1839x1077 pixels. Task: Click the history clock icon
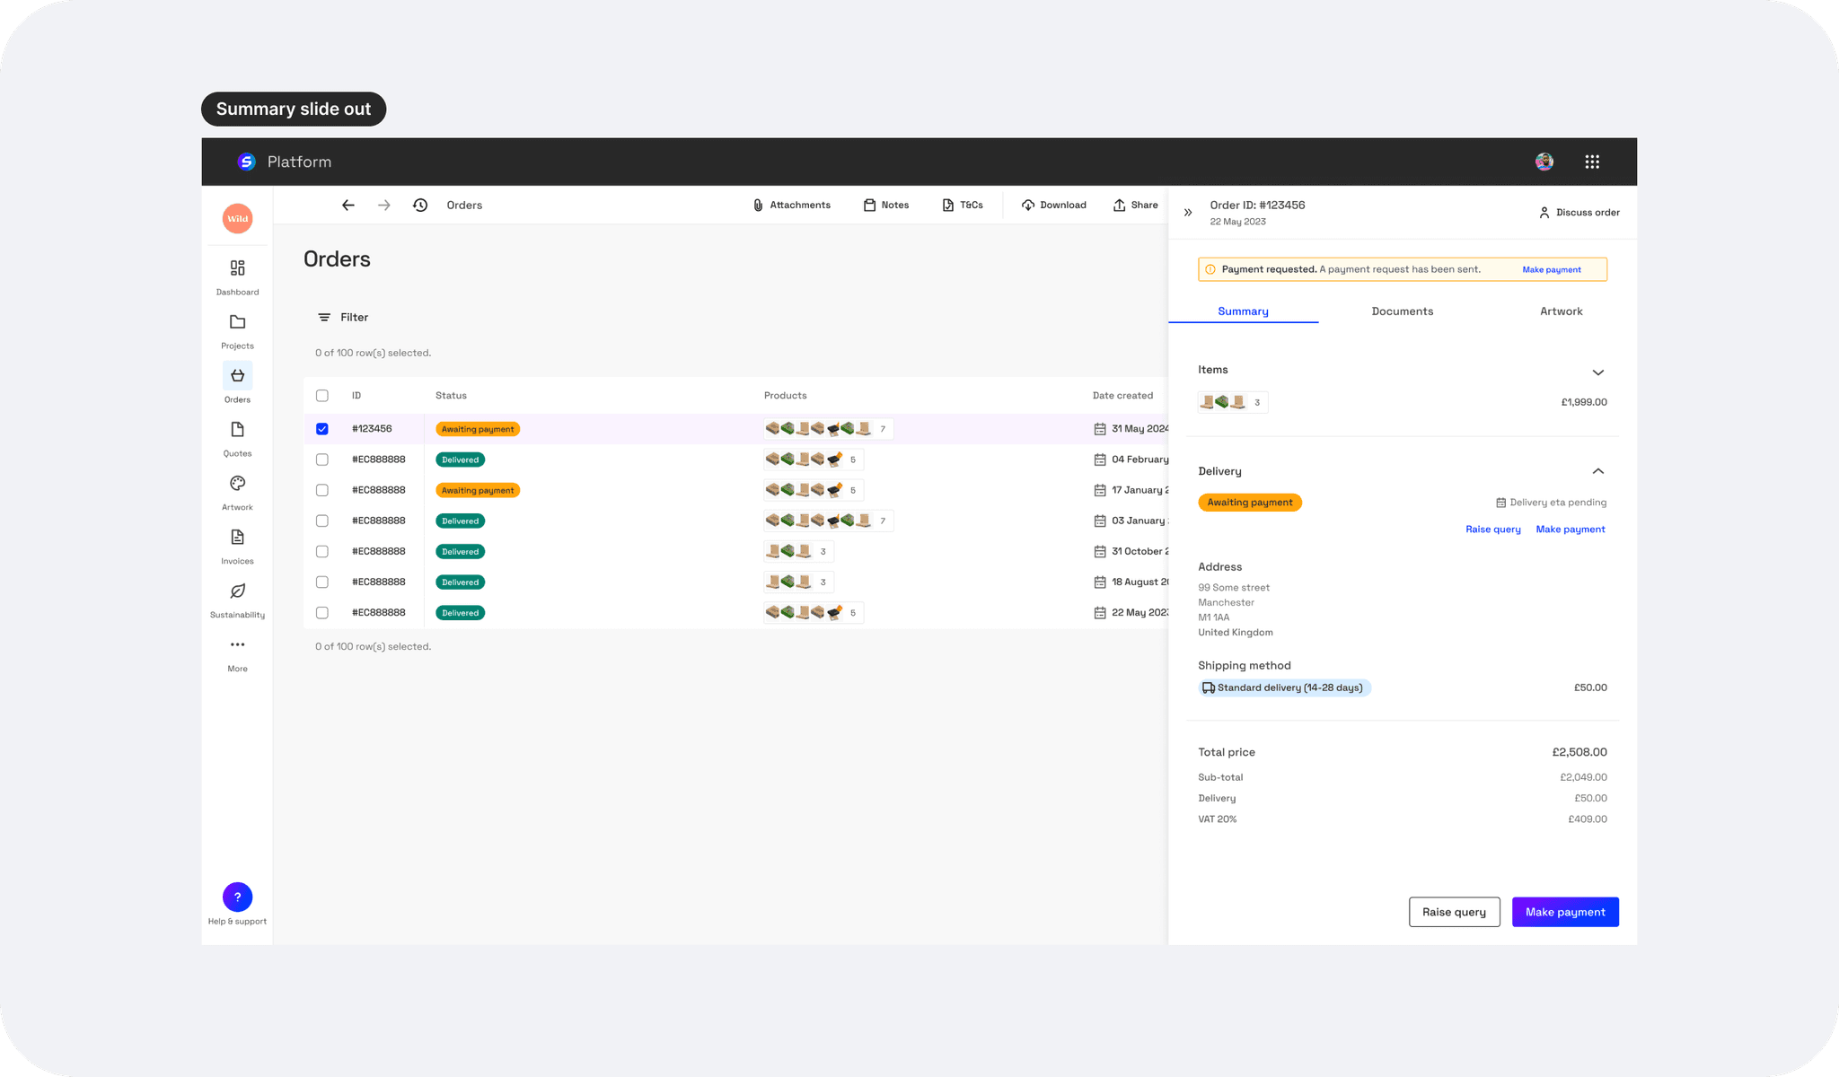click(420, 206)
